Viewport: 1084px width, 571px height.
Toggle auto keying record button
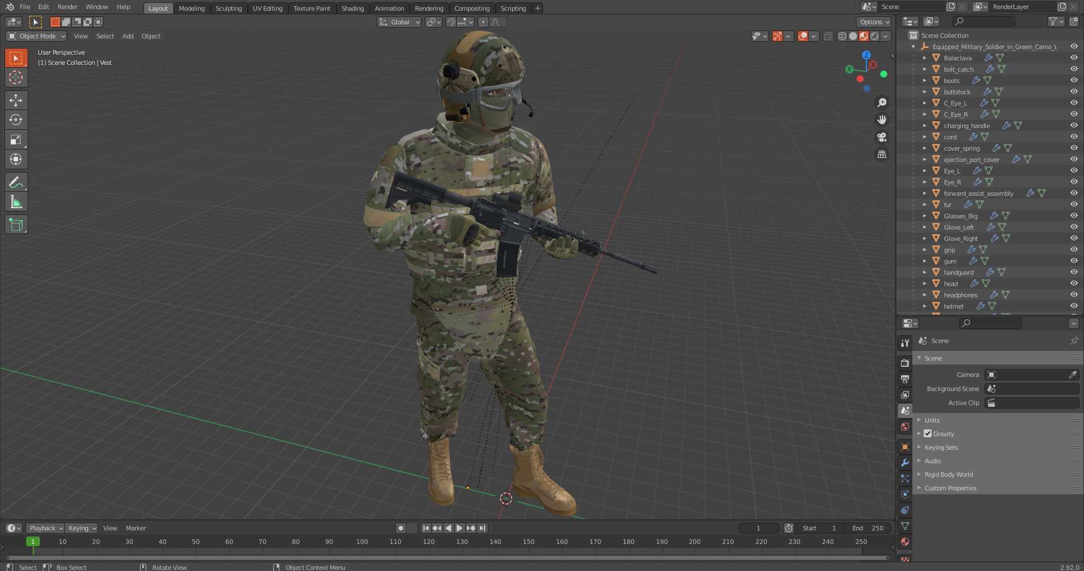pos(401,528)
